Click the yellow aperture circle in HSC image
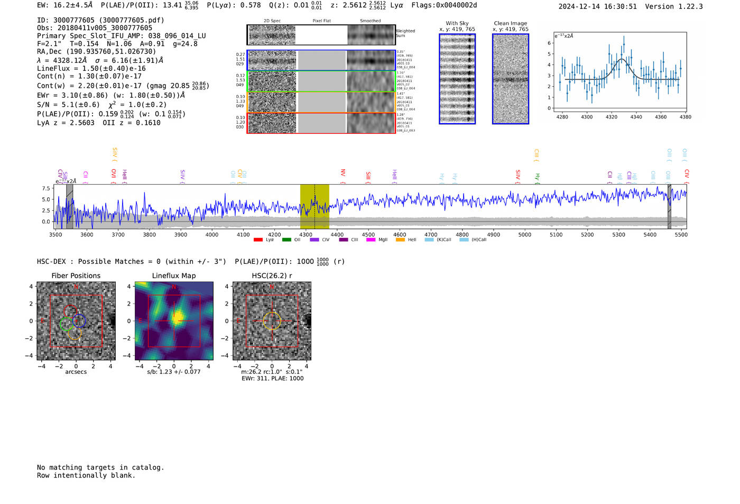Screen dimensions: 740x504 [272, 321]
